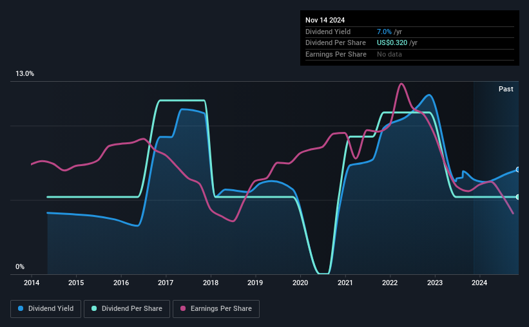529x327 pixels.
Task: Click the teal endpoint marker on dividend line
Action: (x=518, y=197)
